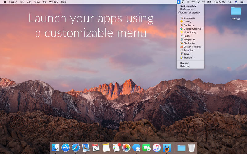247x154 pixels.
Task: Click the Support link in the menu
Action: click(185, 63)
